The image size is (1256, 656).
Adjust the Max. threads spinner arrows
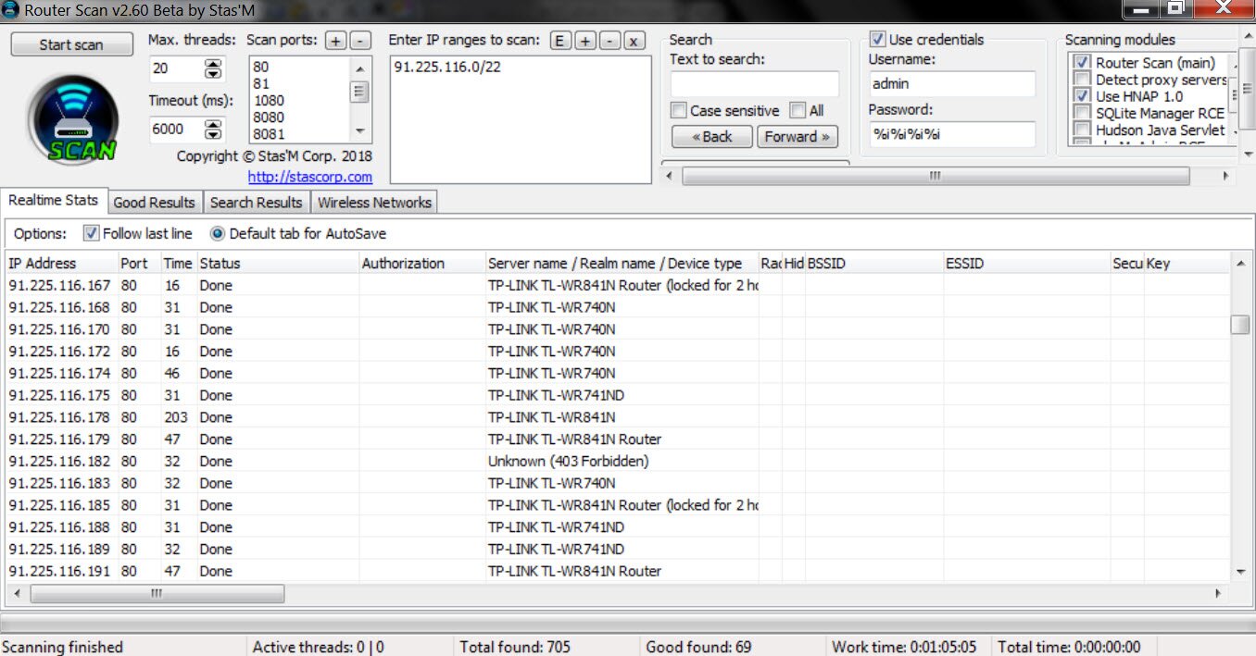pos(213,68)
